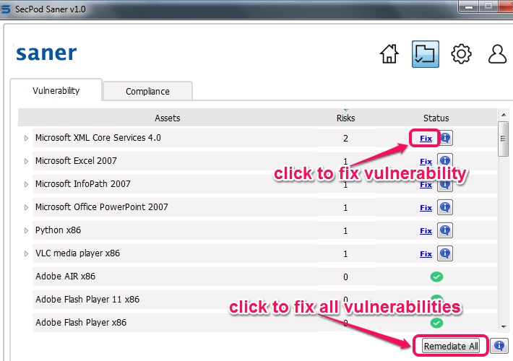Click the green check for Adobe Flash Player x86
This screenshot has width=513, height=361.
coord(436,323)
